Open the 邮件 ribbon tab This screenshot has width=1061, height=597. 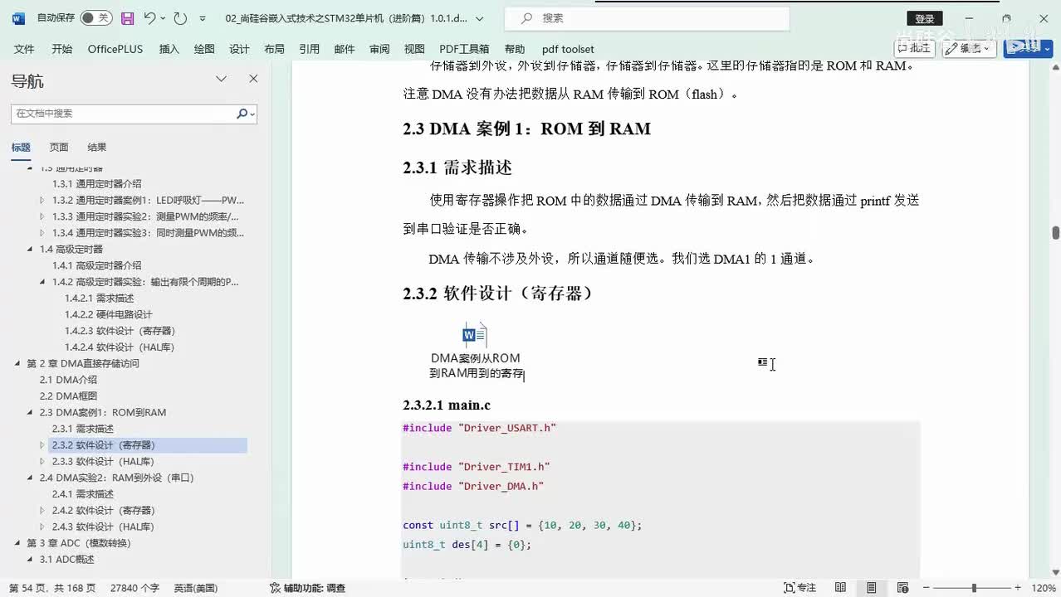pyautogui.click(x=345, y=49)
